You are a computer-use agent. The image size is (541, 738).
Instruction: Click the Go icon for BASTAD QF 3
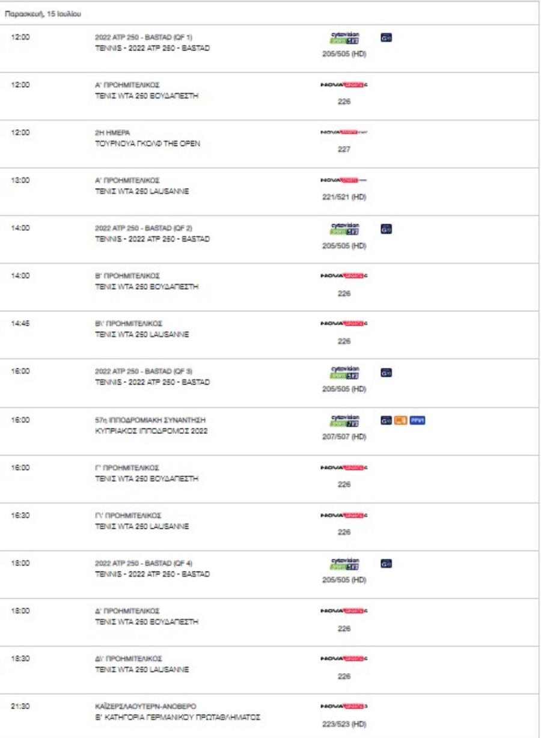[387, 373]
